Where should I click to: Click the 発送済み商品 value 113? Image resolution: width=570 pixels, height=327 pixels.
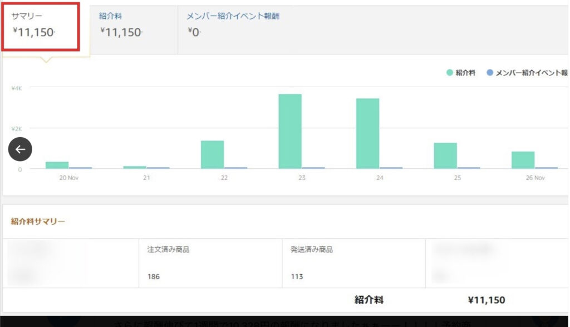(x=297, y=276)
